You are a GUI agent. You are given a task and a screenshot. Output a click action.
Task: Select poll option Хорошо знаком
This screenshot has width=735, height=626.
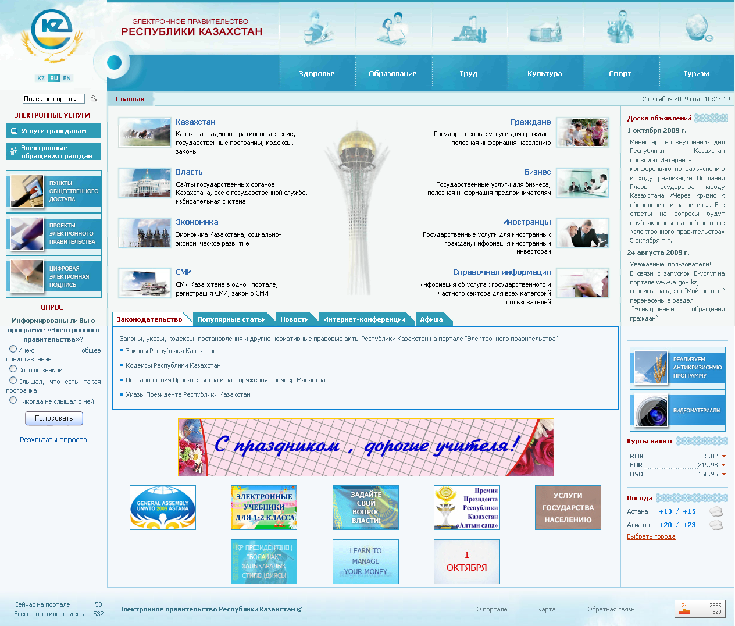click(x=13, y=369)
